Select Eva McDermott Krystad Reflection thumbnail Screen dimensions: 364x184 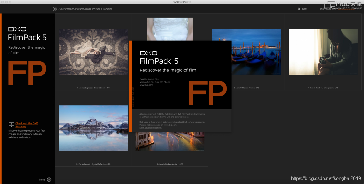pos(93,128)
